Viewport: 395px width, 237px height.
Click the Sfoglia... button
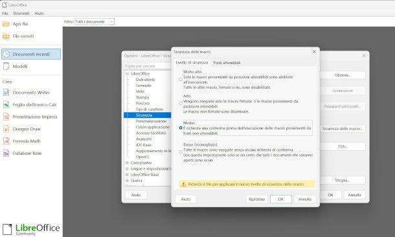(343, 180)
